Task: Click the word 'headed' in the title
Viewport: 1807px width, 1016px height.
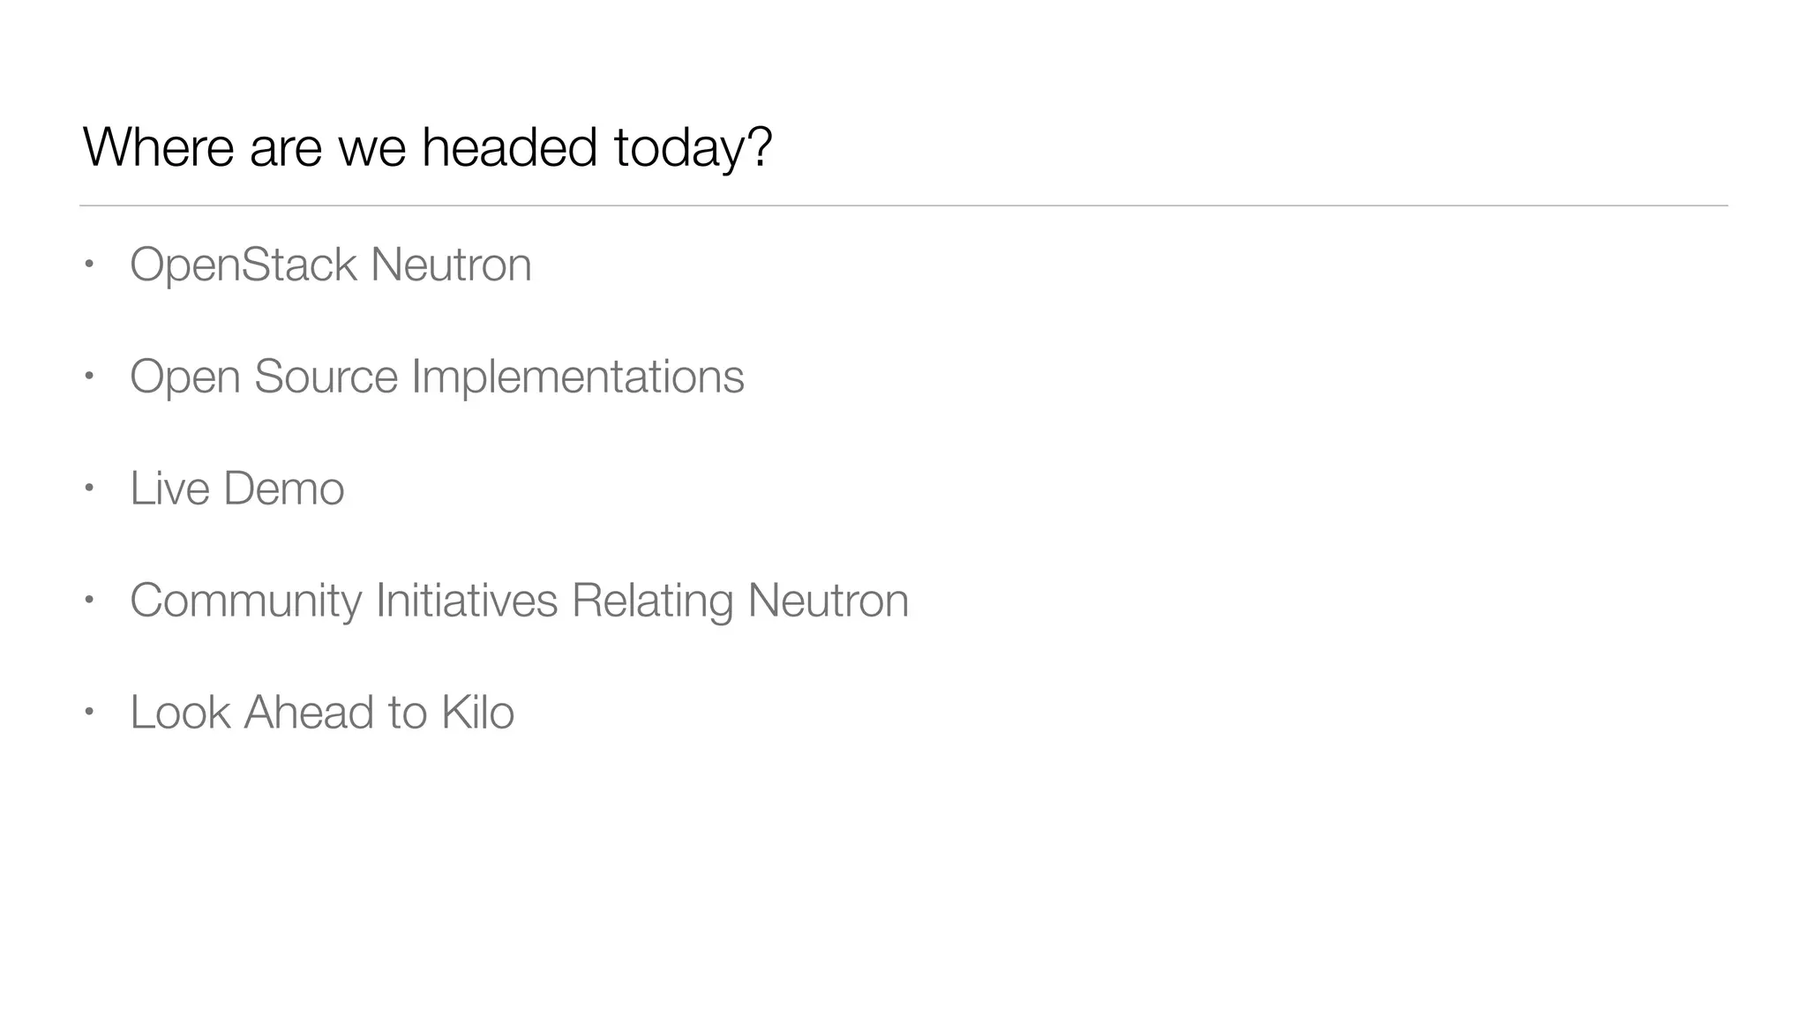Action: click(x=509, y=146)
